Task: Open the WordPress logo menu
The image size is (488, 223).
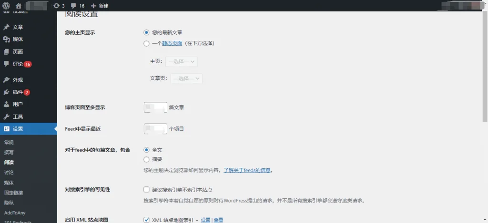Action: tap(6, 6)
